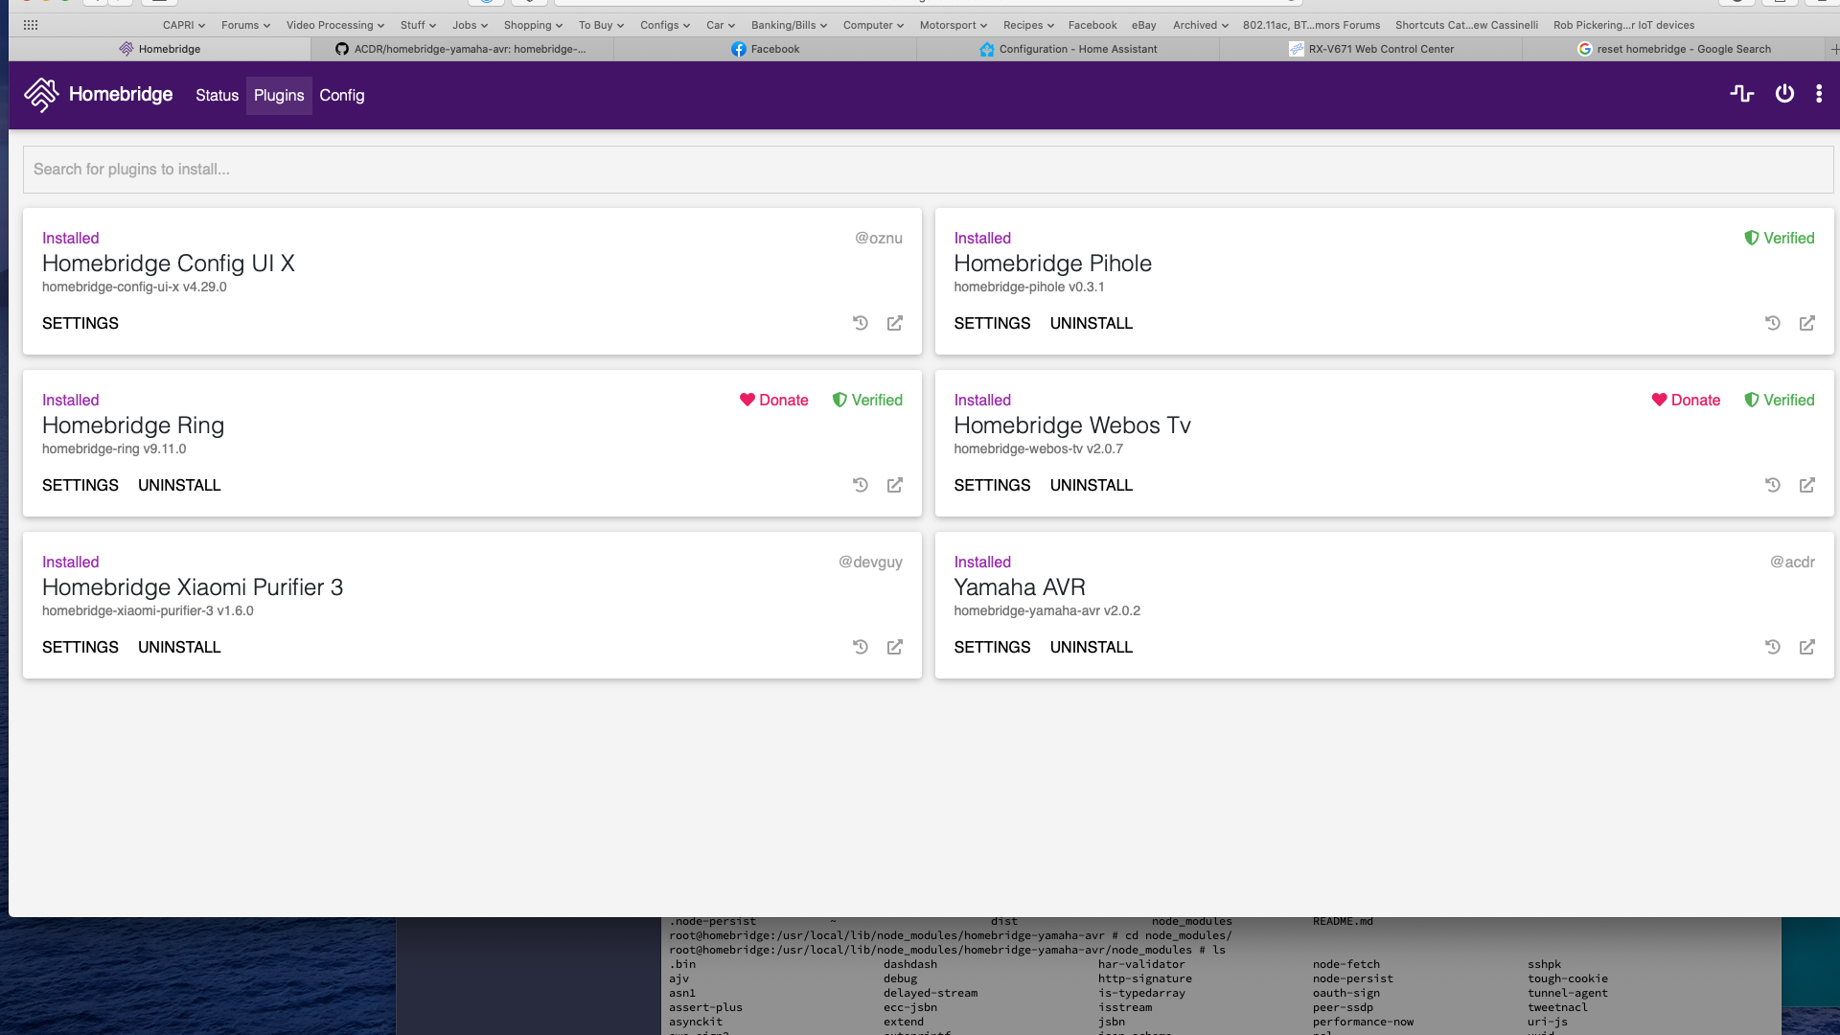Click the Homebridge logo icon
This screenshot has width=1840, height=1035.
(41, 95)
